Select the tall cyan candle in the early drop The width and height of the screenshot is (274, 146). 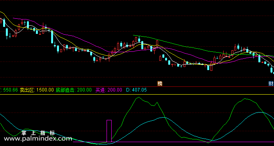coord(52,37)
